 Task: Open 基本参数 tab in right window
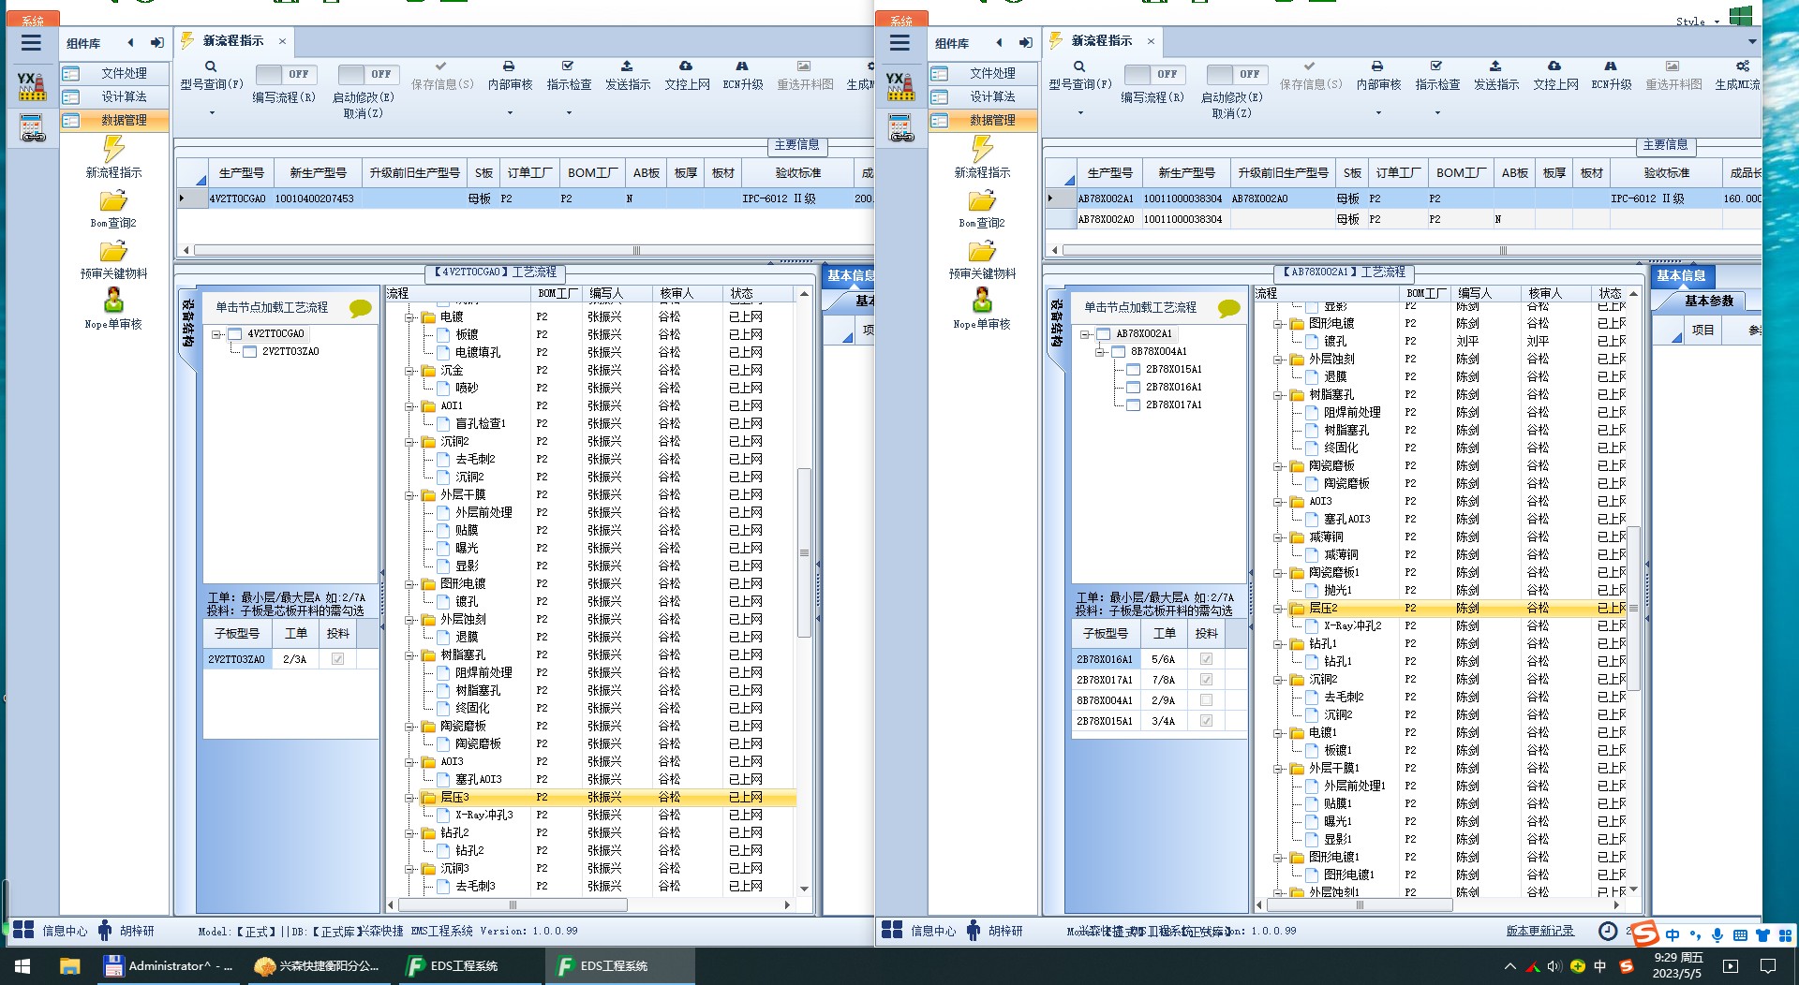[x=1709, y=301]
